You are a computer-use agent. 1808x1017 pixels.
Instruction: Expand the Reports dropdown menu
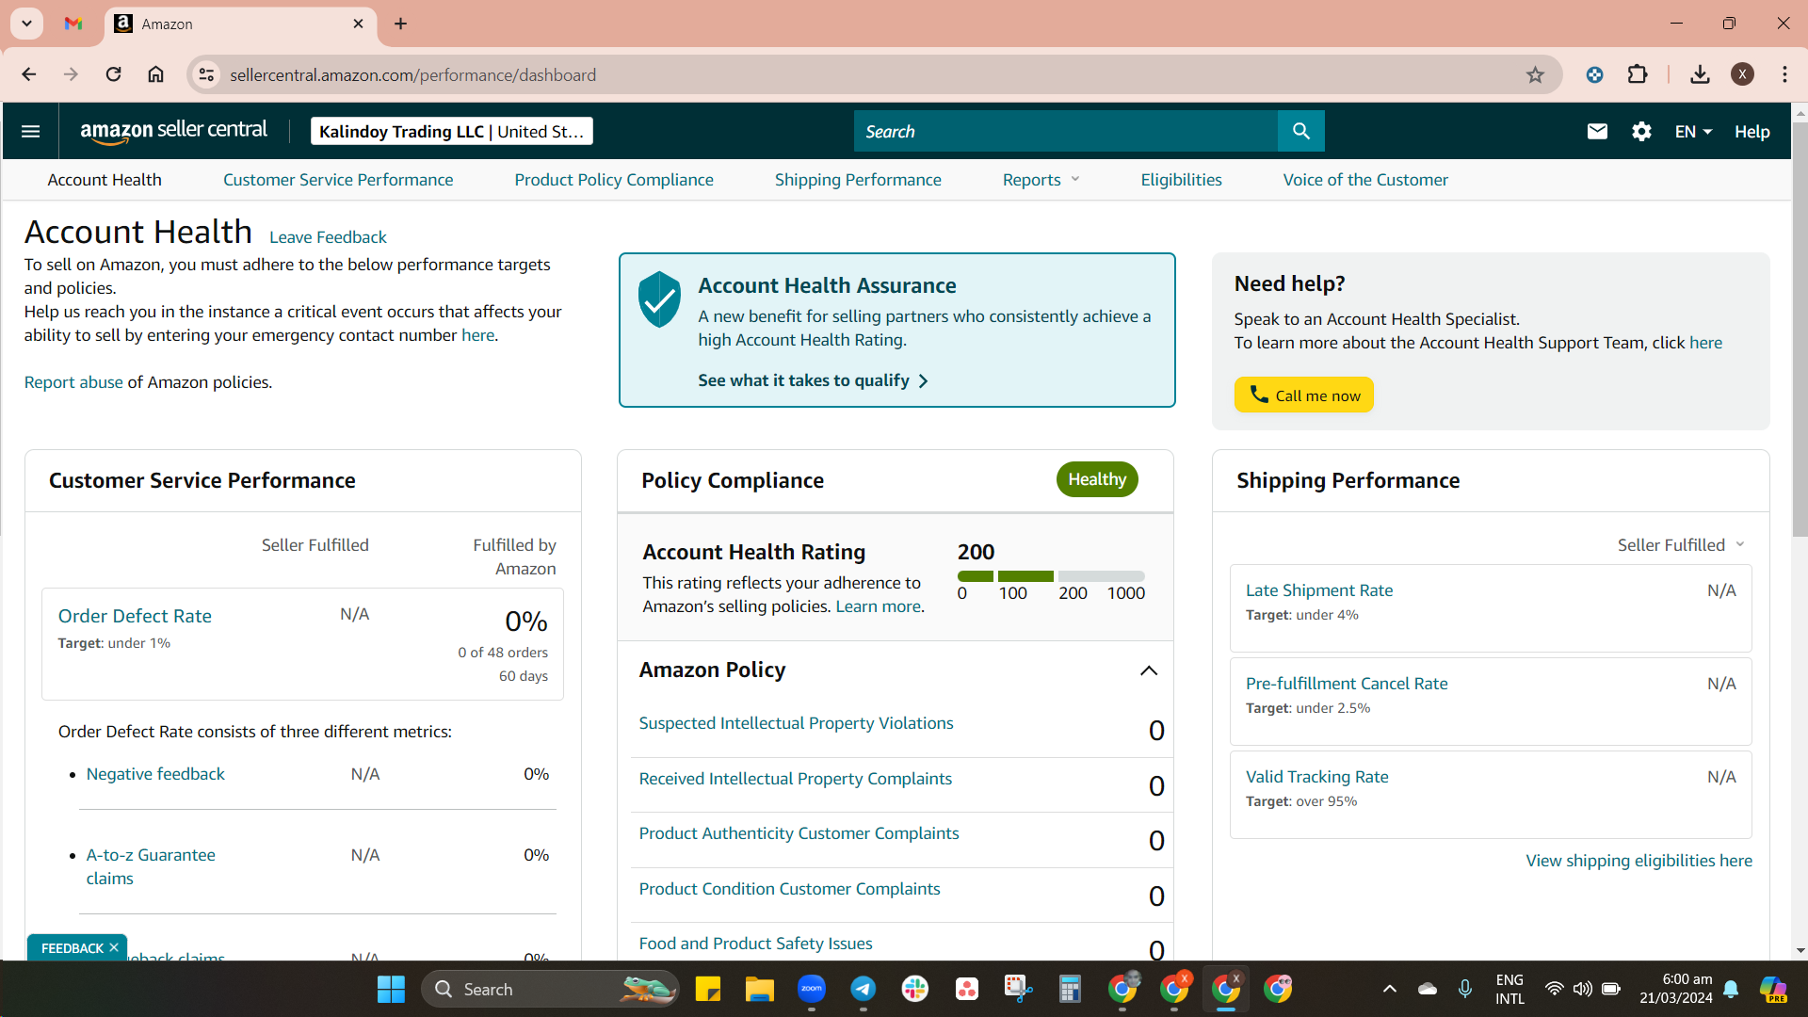(1041, 180)
